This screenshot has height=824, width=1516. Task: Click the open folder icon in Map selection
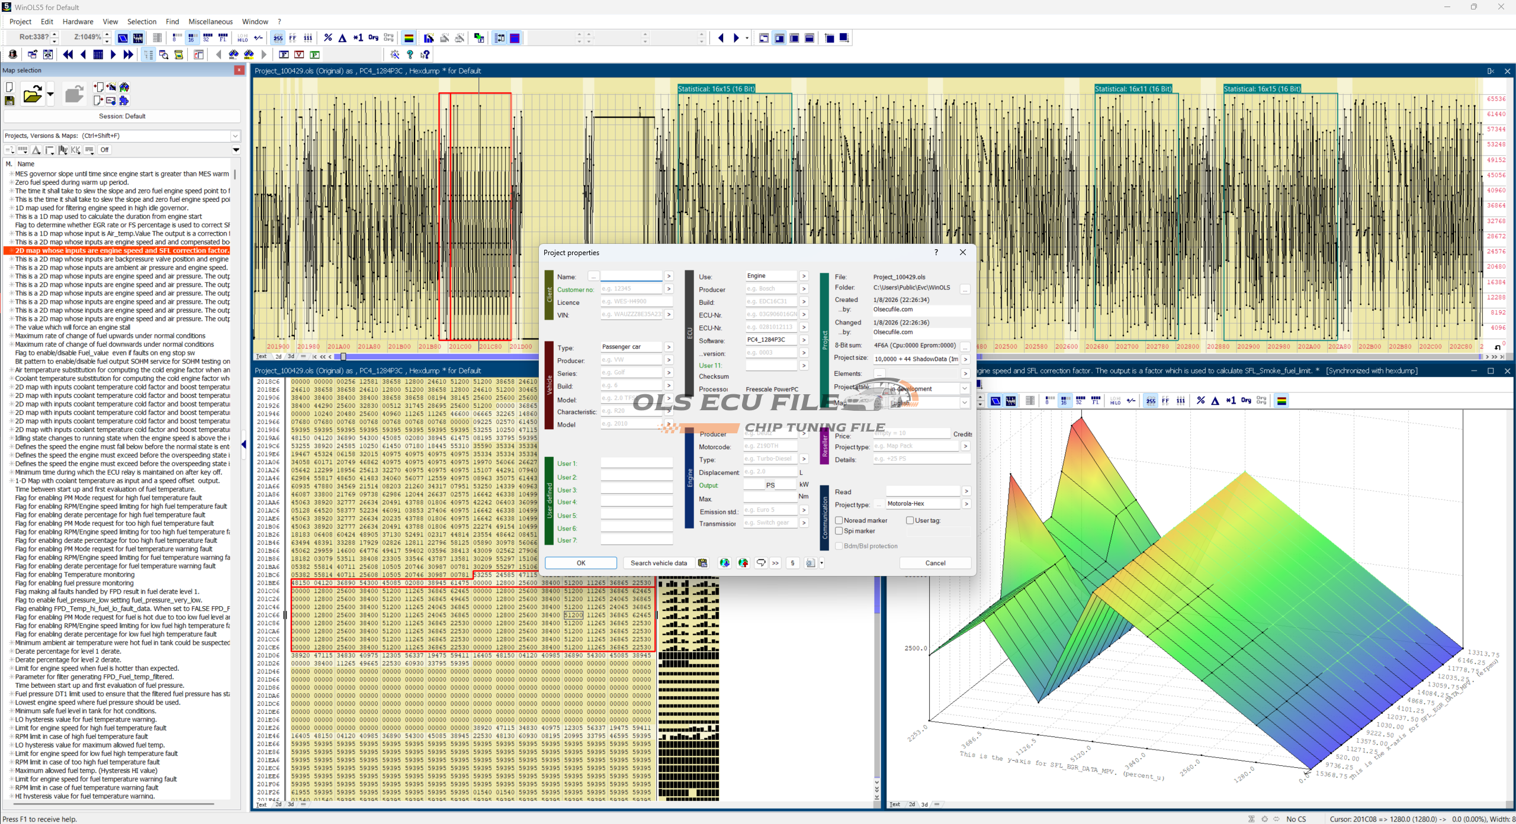coord(32,95)
